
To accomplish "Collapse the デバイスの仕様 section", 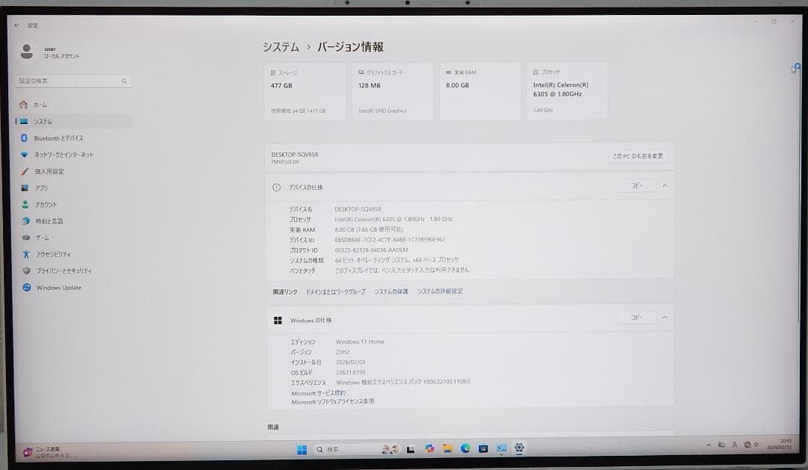I will tap(664, 185).
